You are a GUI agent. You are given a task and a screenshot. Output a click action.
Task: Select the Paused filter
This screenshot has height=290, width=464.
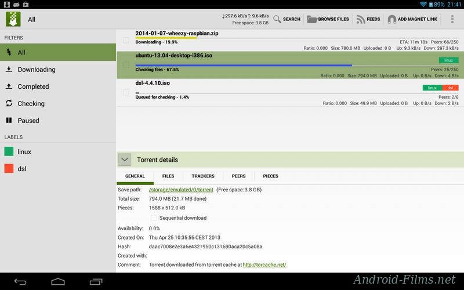[x=28, y=121]
